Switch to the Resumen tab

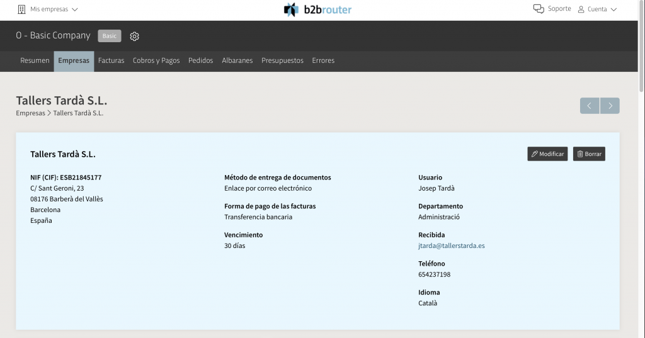pyautogui.click(x=35, y=61)
